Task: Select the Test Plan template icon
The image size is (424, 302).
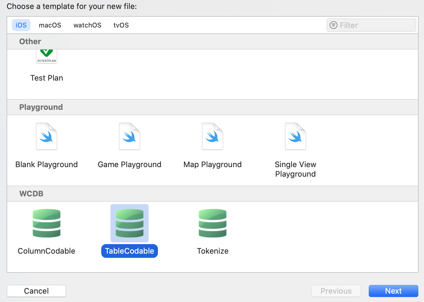Action: pos(47,56)
